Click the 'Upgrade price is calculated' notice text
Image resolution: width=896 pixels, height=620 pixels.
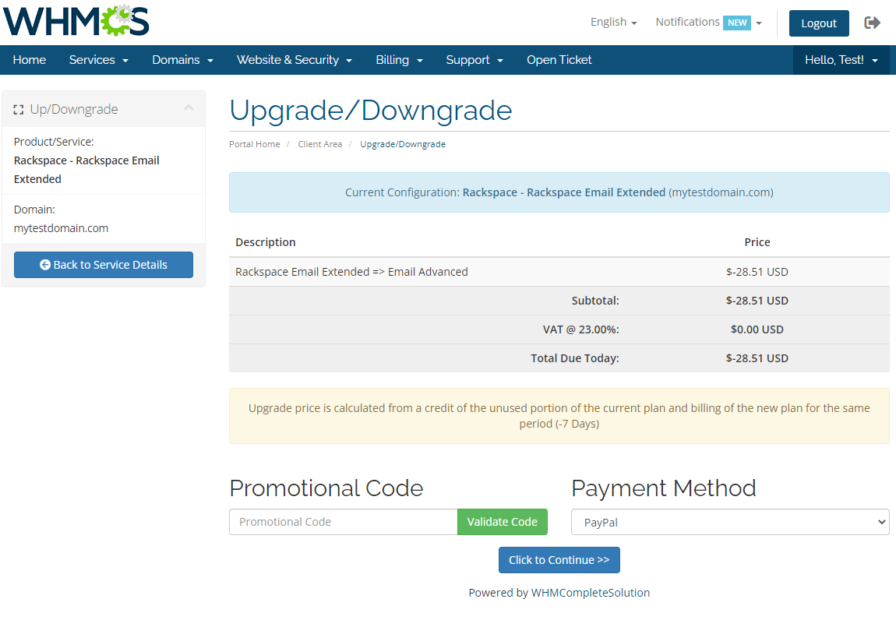point(559,416)
